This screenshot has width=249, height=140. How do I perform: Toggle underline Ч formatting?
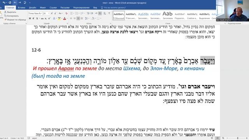click(x=37, y=18)
